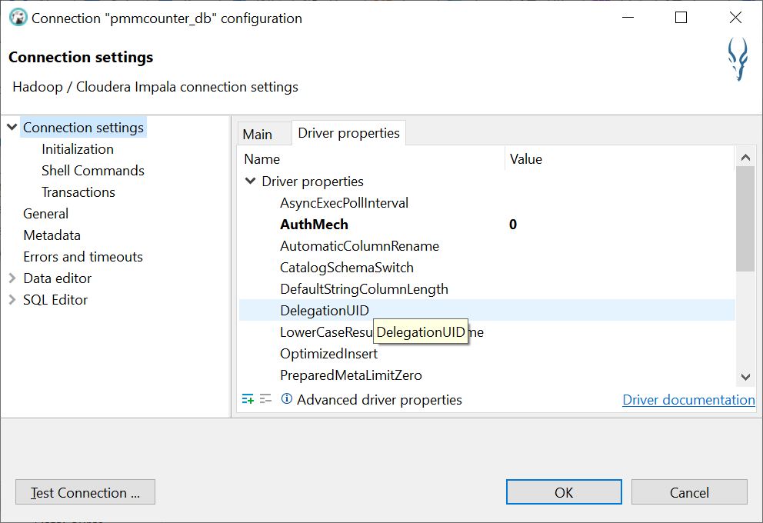Collapse the Connection settings tree node
This screenshot has width=763, height=523.
click(12, 128)
